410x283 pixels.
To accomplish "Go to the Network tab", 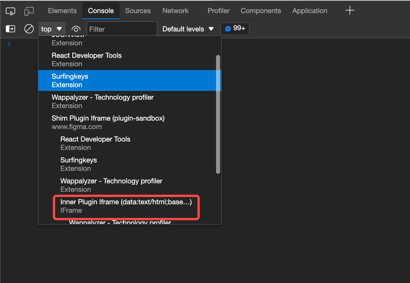I will [x=175, y=11].
